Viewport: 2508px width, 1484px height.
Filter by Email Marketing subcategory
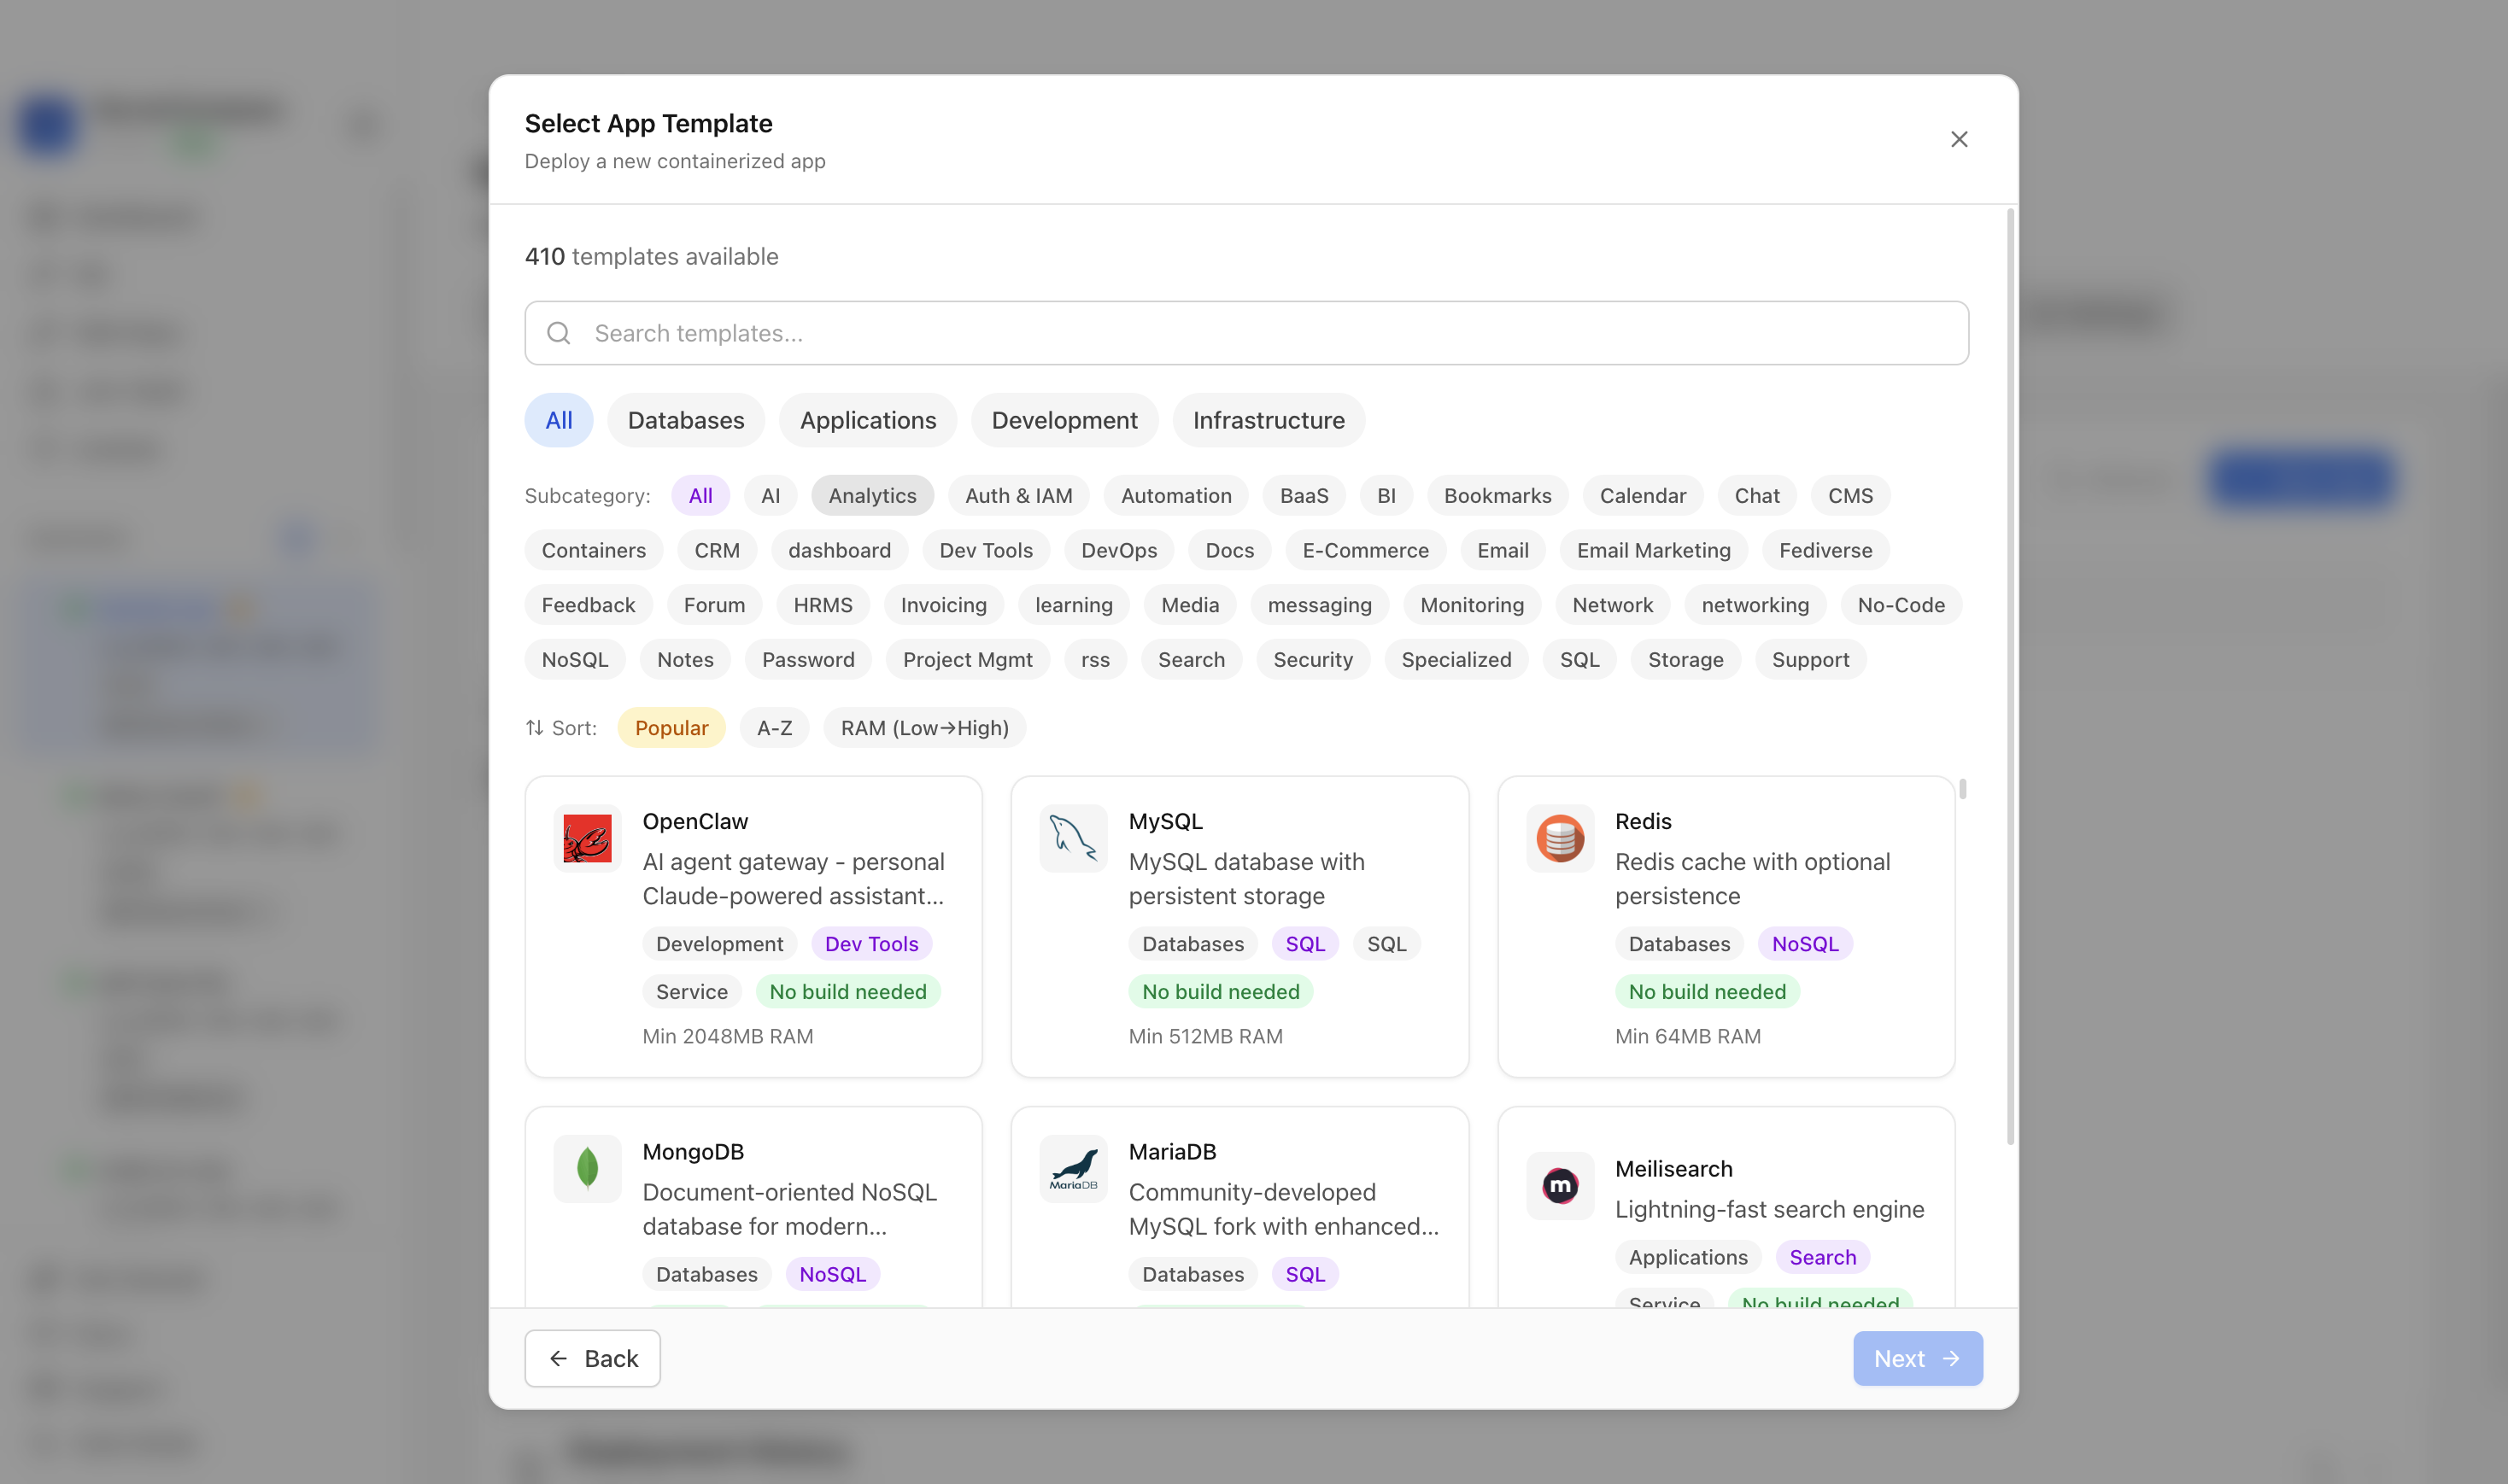[x=1654, y=550]
